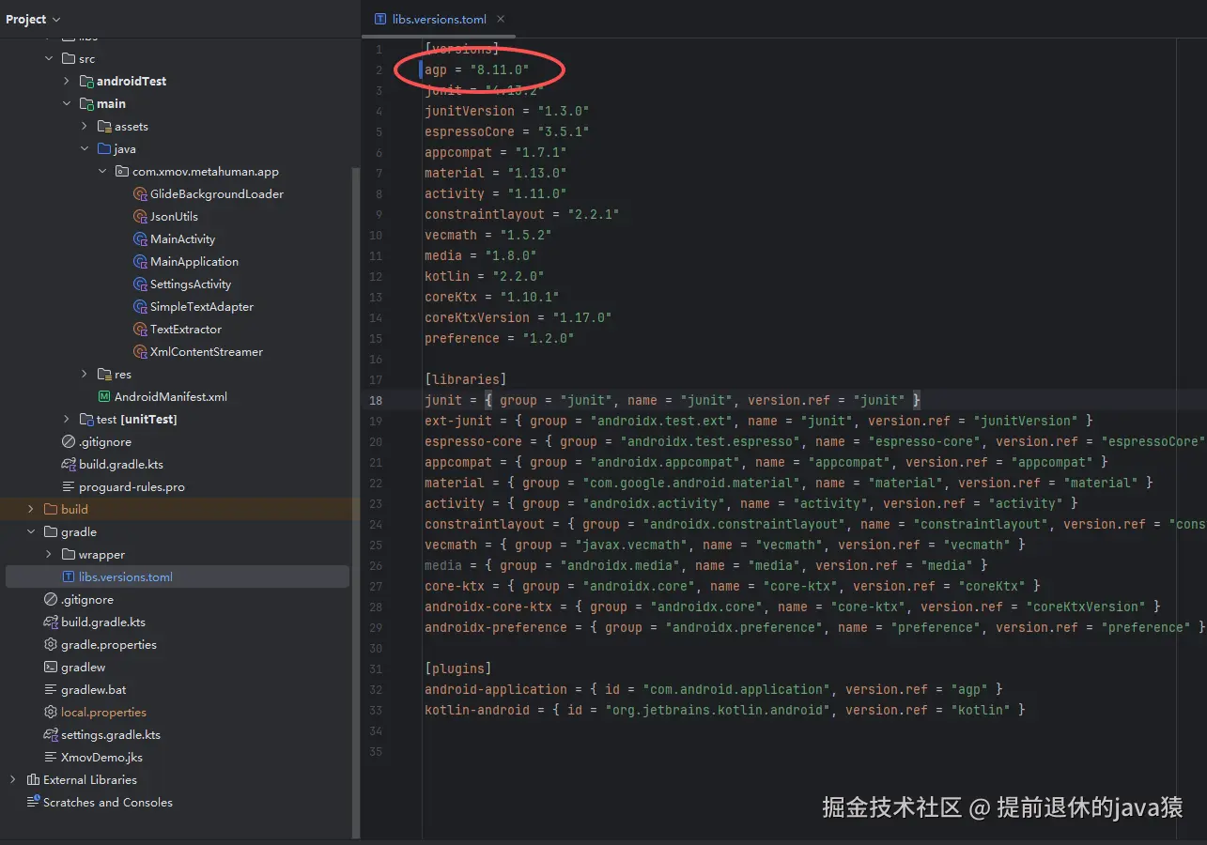Click the gradlew script file icon
The image size is (1207, 845).
click(x=51, y=668)
